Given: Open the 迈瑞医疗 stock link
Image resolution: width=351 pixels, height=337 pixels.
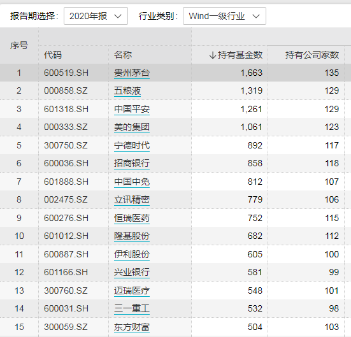Looking at the screenshot, I should click(132, 290).
